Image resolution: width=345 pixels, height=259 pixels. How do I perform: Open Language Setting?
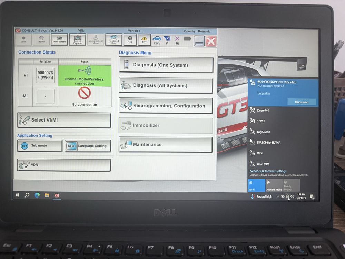point(88,146)
